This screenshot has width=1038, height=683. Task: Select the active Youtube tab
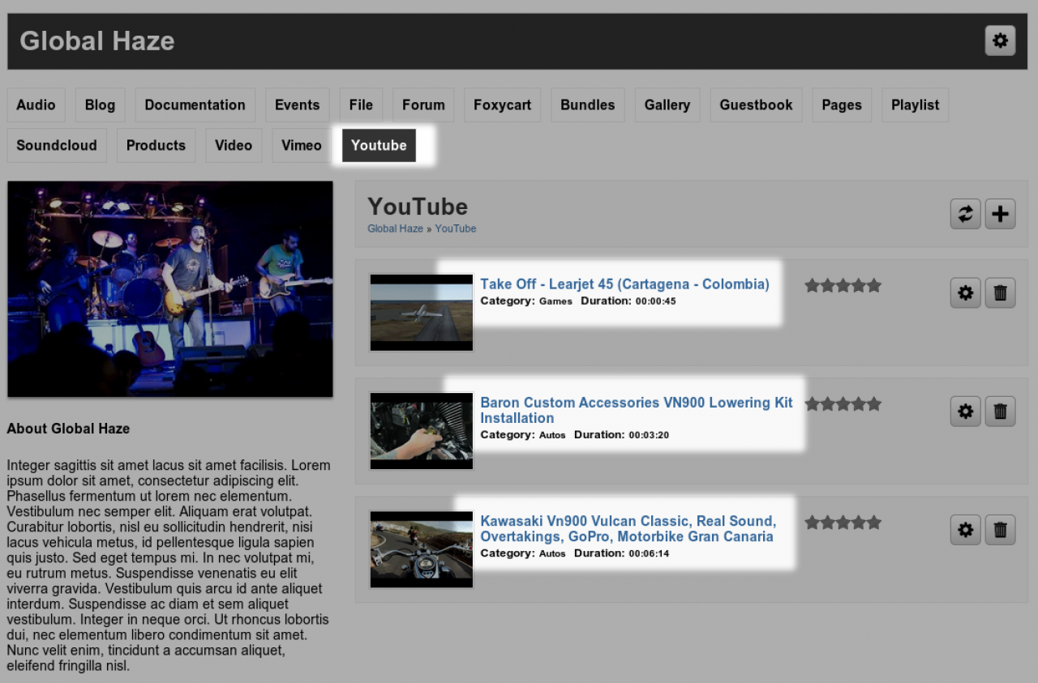379,146
